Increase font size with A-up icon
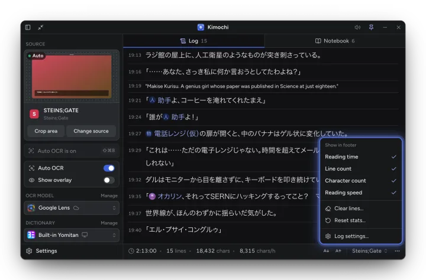 (338, 251)
